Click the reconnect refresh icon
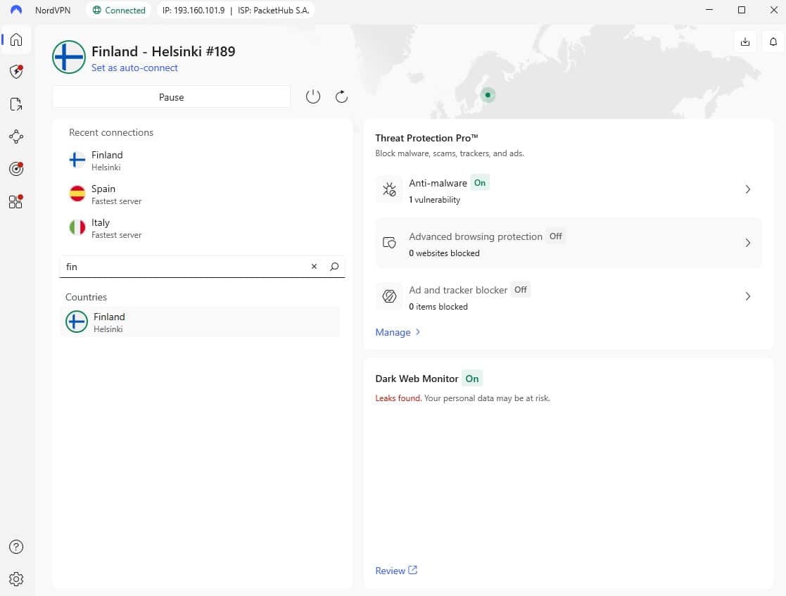The image size is (786, 596). pyautogui.click(x=342, y=97)
